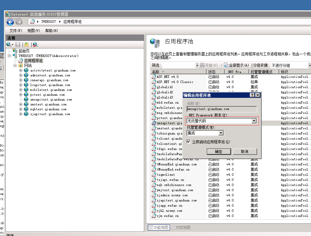
Task: Switch to the 功能视图 tab
Action: coord(158,228)
